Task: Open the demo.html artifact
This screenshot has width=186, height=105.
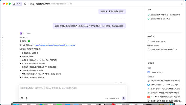Action: click(153, 45)
